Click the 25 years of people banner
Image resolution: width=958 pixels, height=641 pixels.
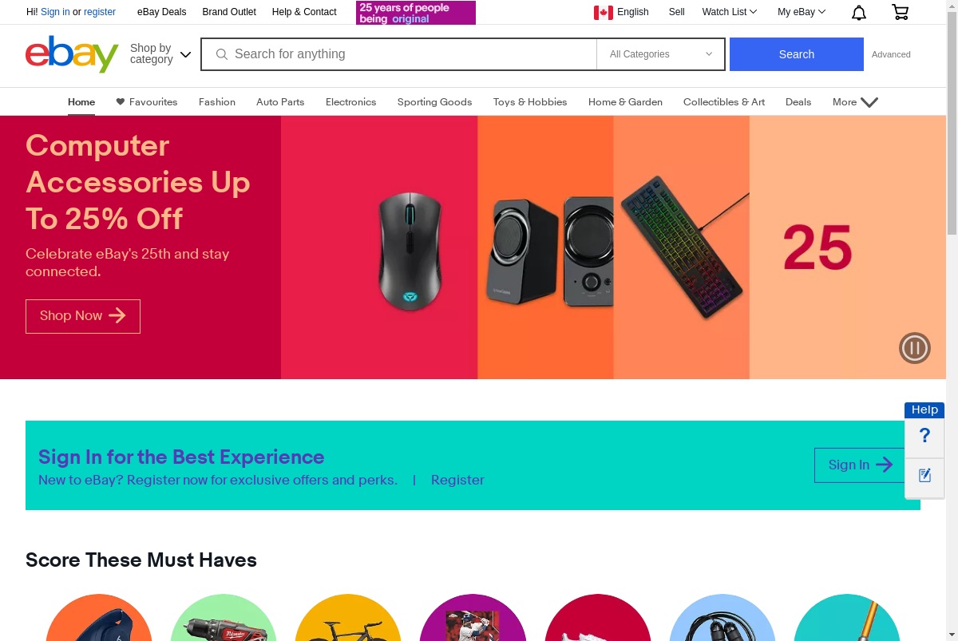pos(416,13)
